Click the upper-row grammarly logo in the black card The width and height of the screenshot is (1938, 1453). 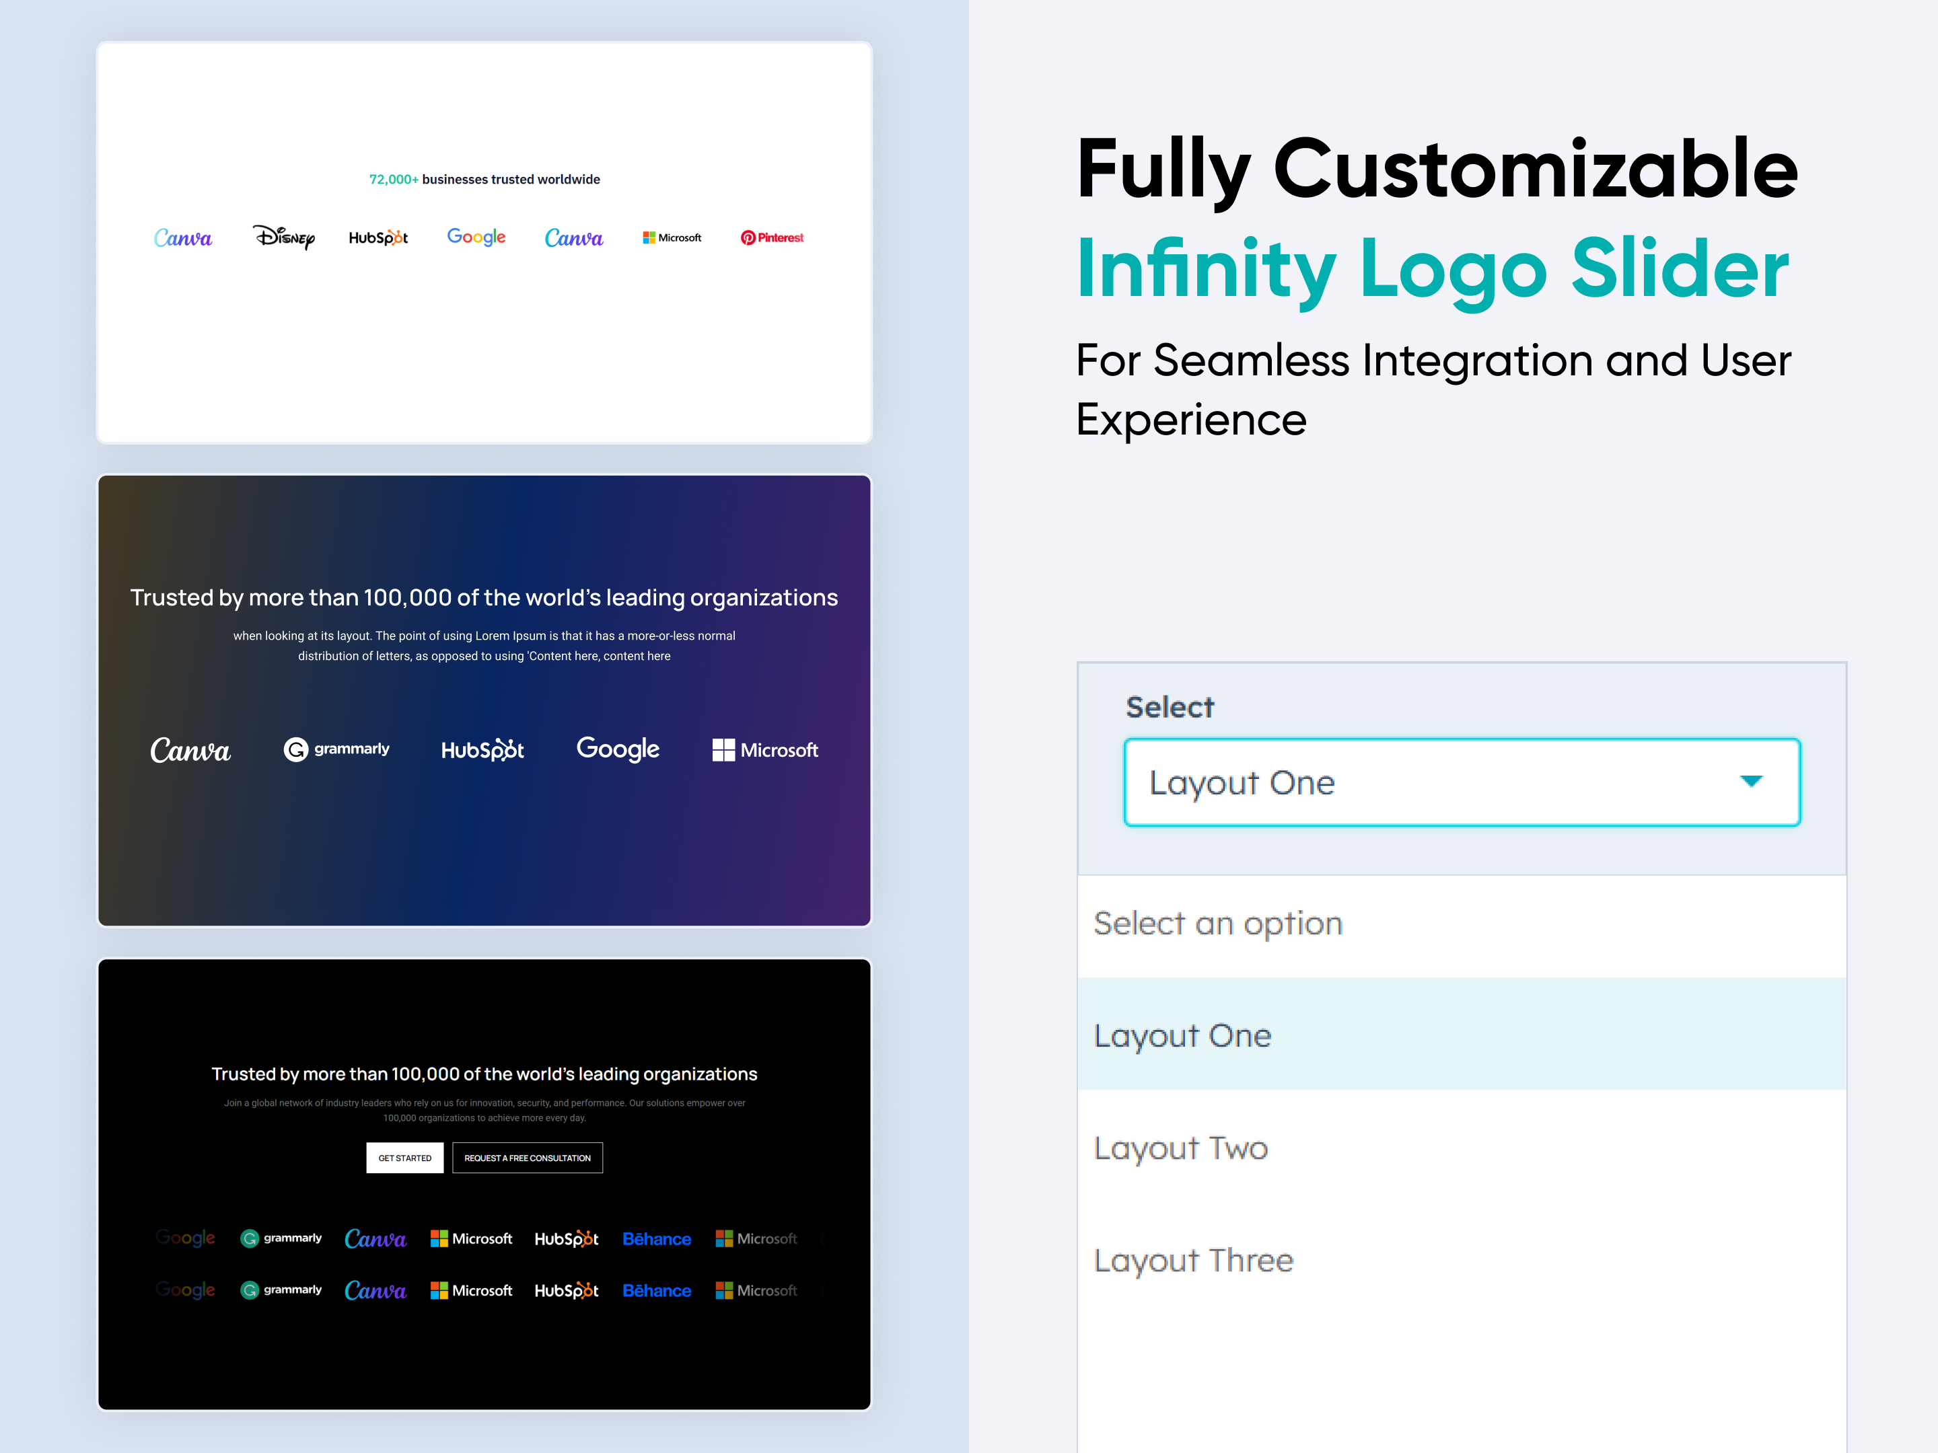[281, 1238]
